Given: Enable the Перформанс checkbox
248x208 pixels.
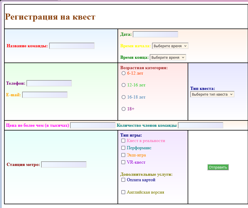Looking at the screenshot, I should 123,148.
